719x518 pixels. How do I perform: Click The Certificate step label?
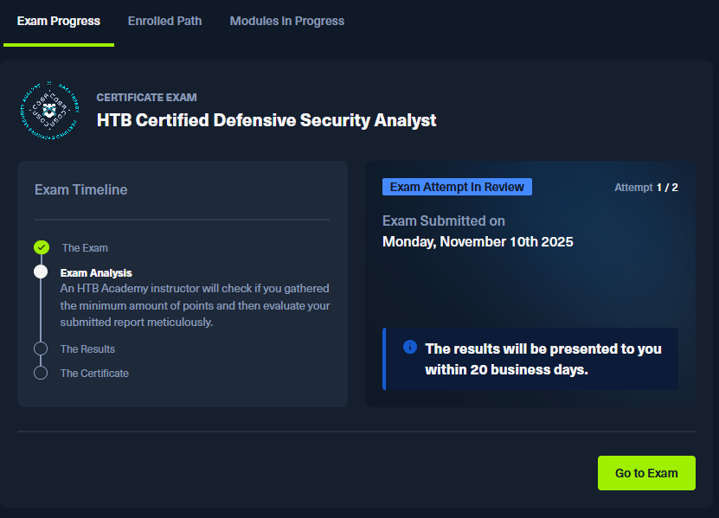pyautogui.click(x=94, y=374)
